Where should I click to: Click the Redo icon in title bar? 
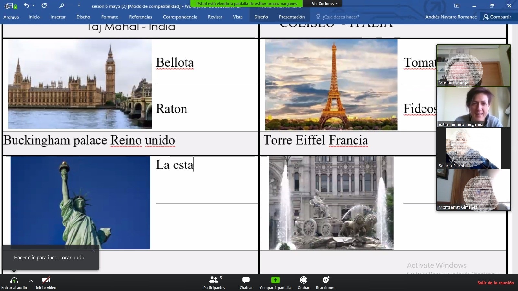[x=44, y=5]
